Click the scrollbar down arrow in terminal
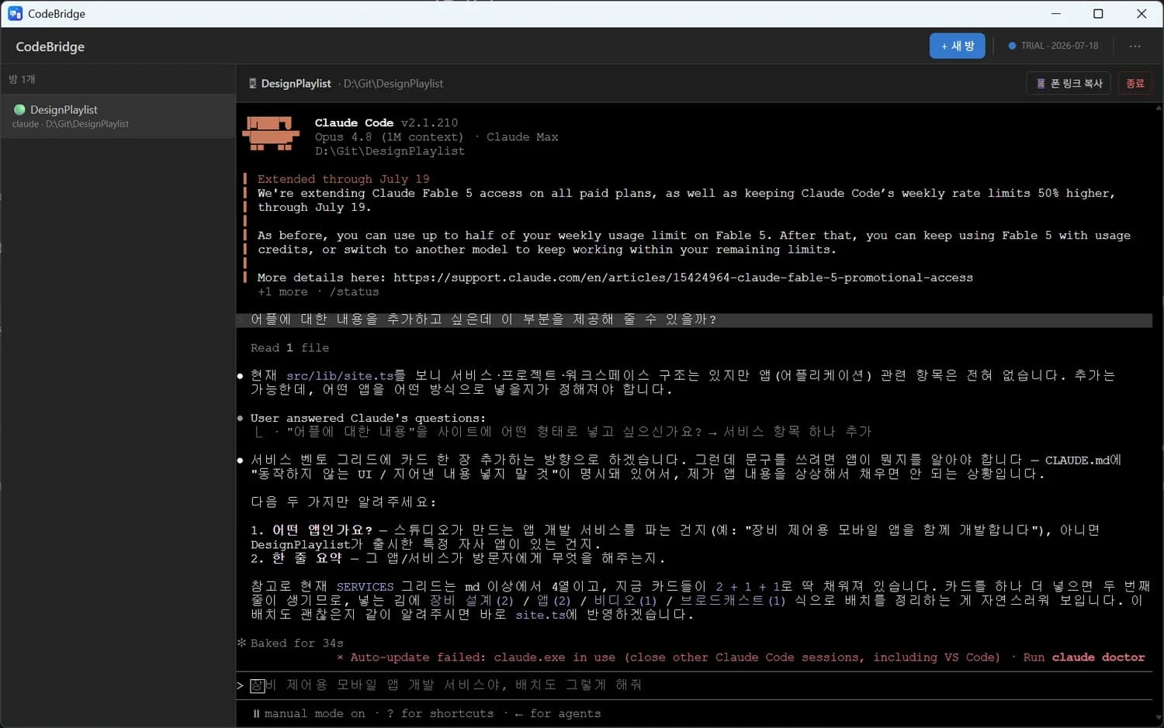 (1158, 719)
